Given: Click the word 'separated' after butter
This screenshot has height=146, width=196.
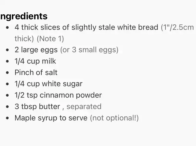Looking at the screenshot, I should click(84, 107).
